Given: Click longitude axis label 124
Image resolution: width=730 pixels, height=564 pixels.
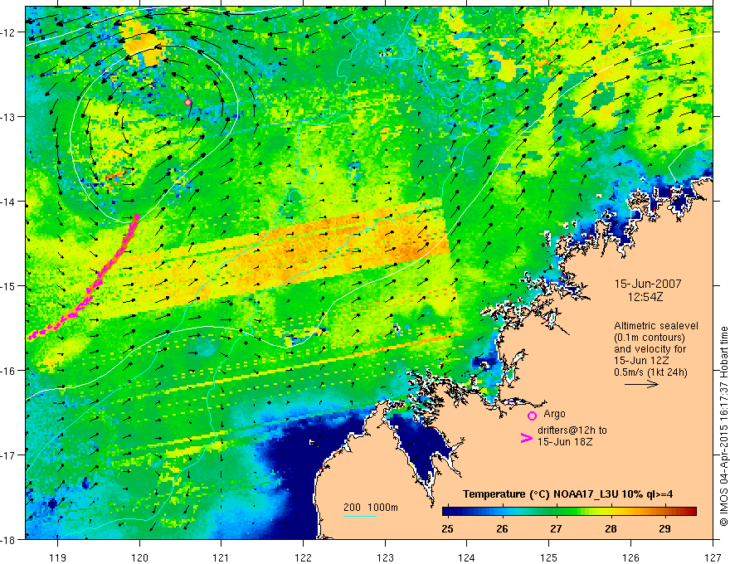Looking at the screenshot, I should coord(467,557).
